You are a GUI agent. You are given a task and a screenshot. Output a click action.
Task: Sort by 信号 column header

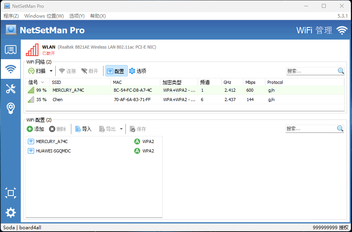click(37, 82)
